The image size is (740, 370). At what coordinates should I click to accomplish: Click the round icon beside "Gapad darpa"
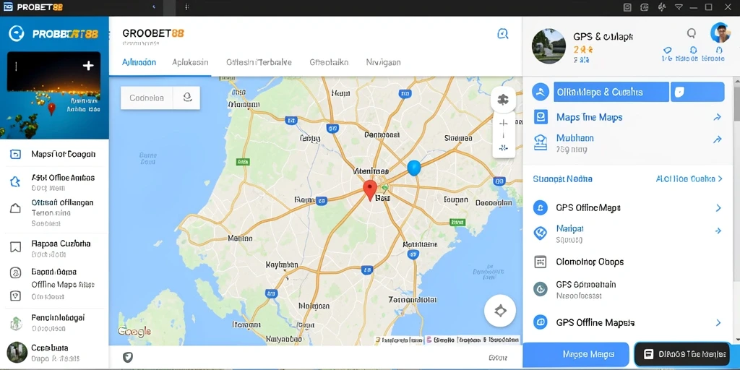coord(16,272)
